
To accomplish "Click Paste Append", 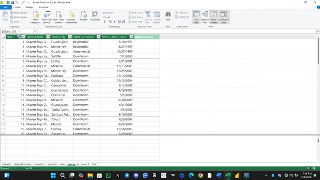I will tap(19, 13).
